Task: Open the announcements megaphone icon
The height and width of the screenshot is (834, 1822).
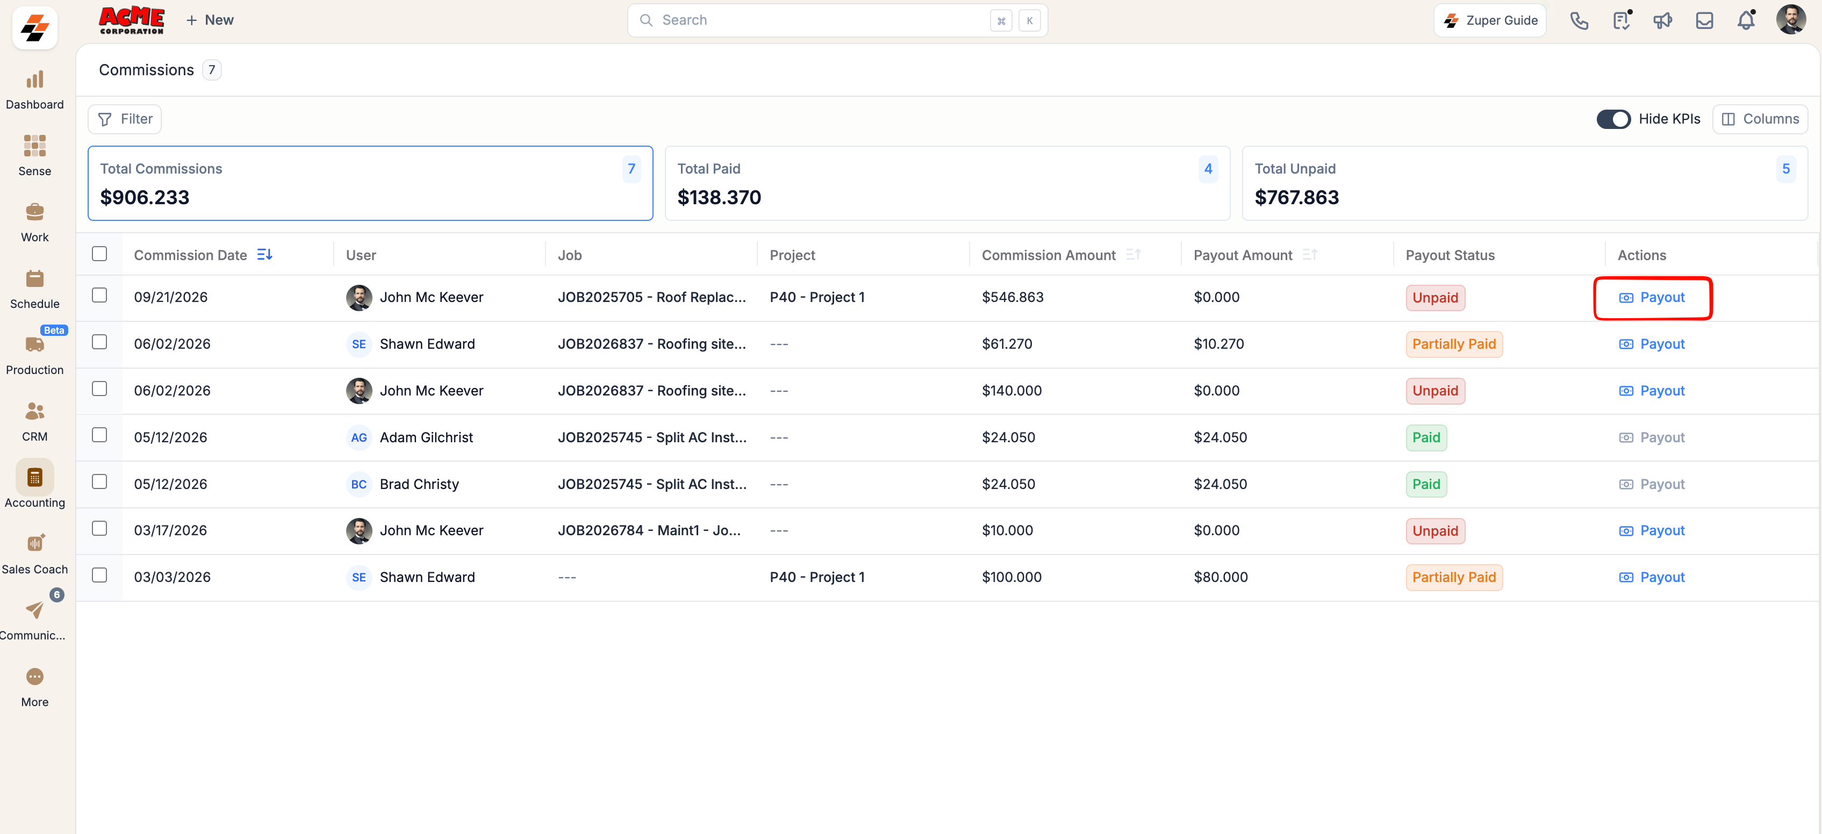Action: pos(1662,20)
